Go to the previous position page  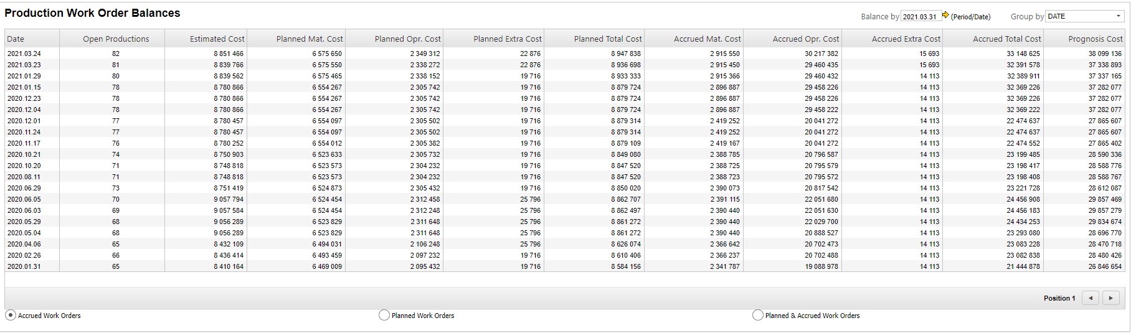tap(1090, 298)
